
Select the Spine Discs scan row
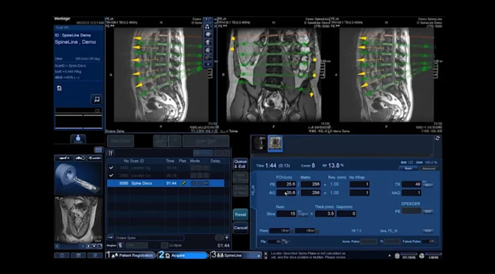166,183
